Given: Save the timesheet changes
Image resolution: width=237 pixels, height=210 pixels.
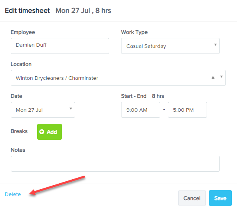Looking at the screenshot, I should [220, 198].
